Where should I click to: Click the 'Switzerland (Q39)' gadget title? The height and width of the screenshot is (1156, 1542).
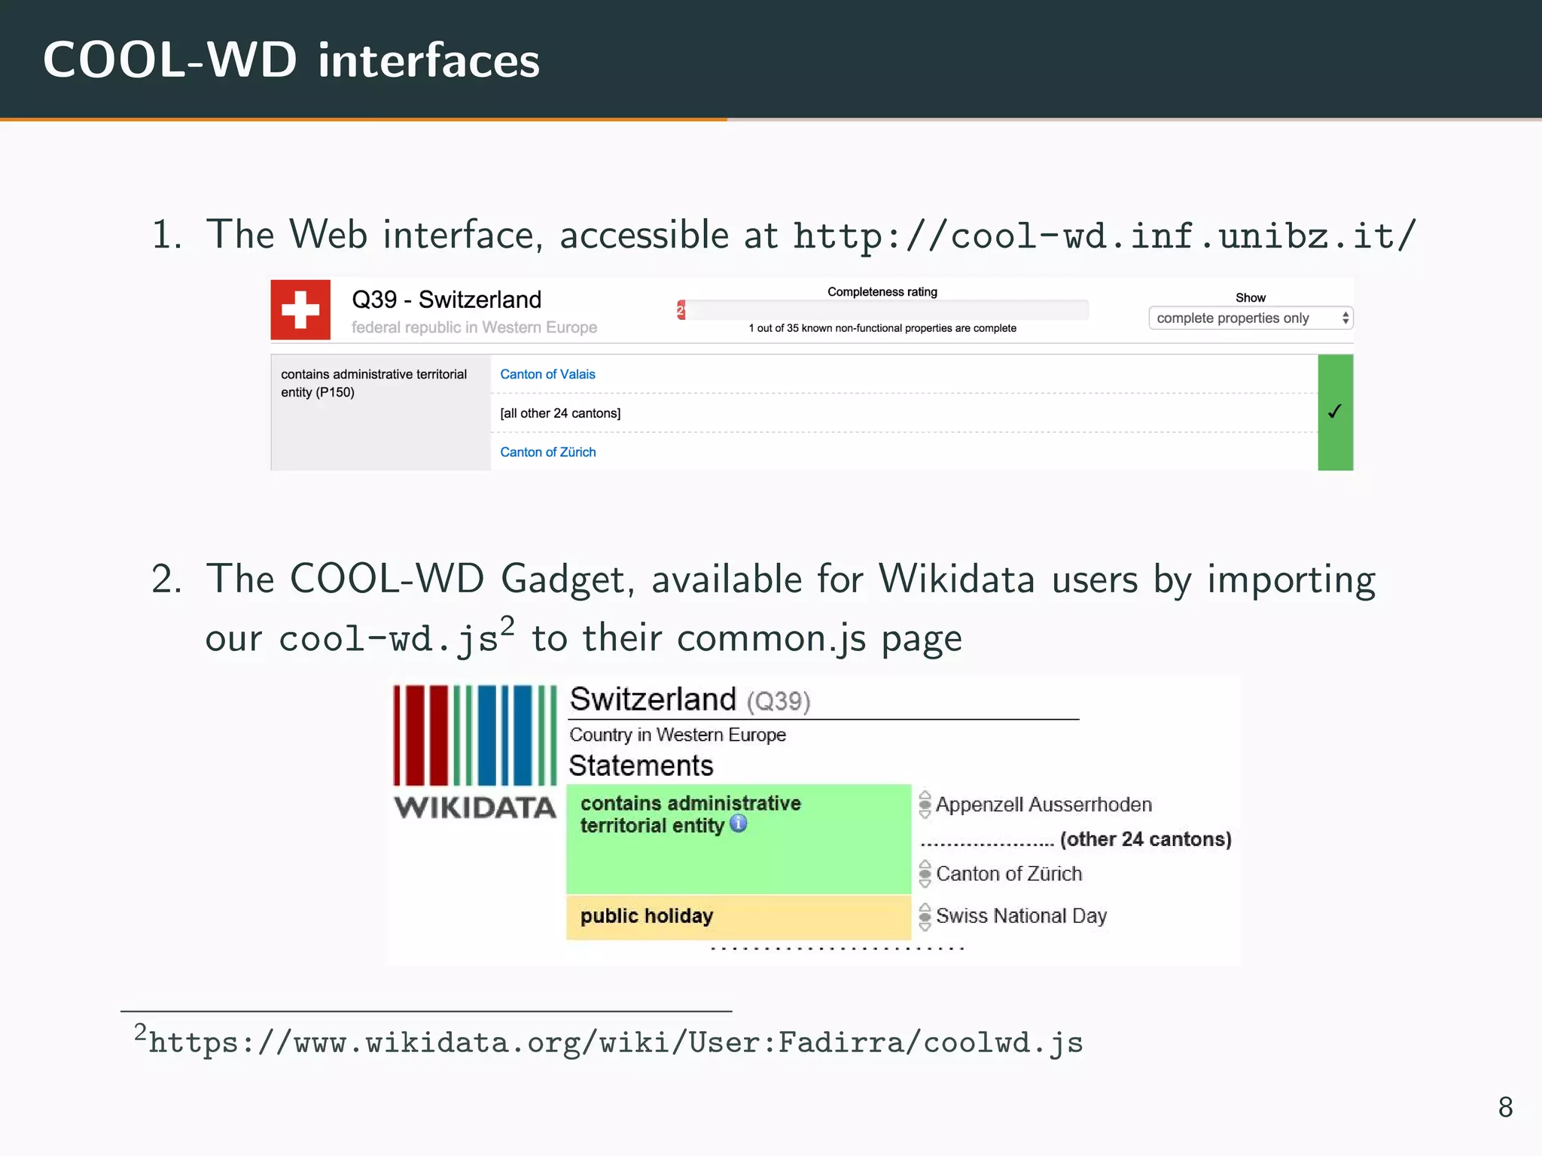(x=690, y=700)
